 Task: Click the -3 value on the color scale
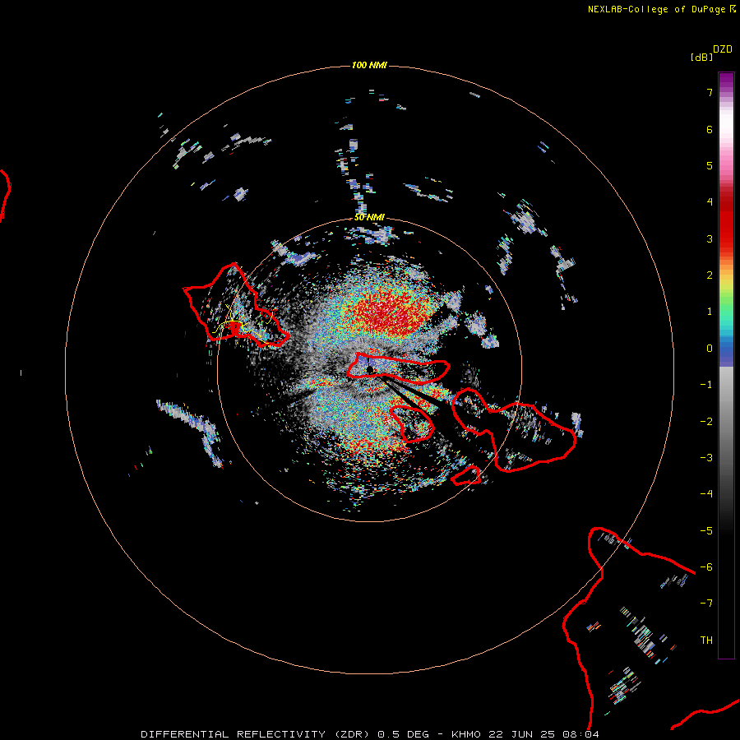click(706, 458)
